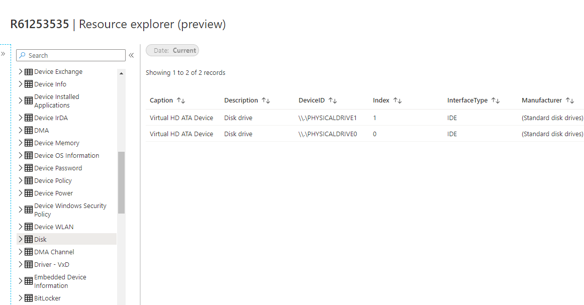Expand Device Installed Applications chevron
The image size is (584, 305).
(21, 100)
